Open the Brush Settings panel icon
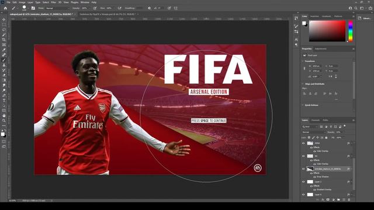The width and height of the screenshot is (374, 210). [x=33, y=8]
